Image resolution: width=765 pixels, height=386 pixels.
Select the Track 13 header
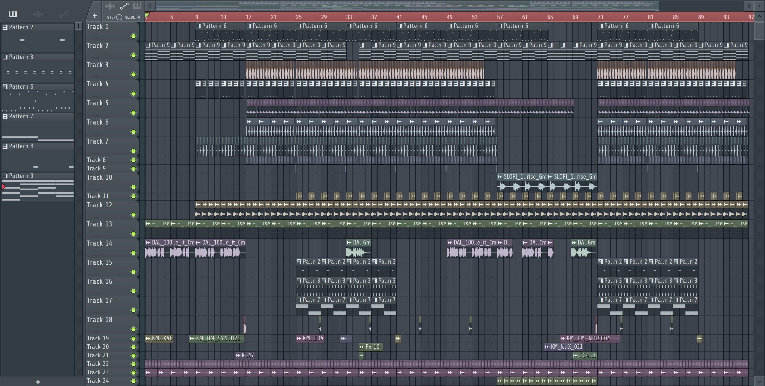113,229
